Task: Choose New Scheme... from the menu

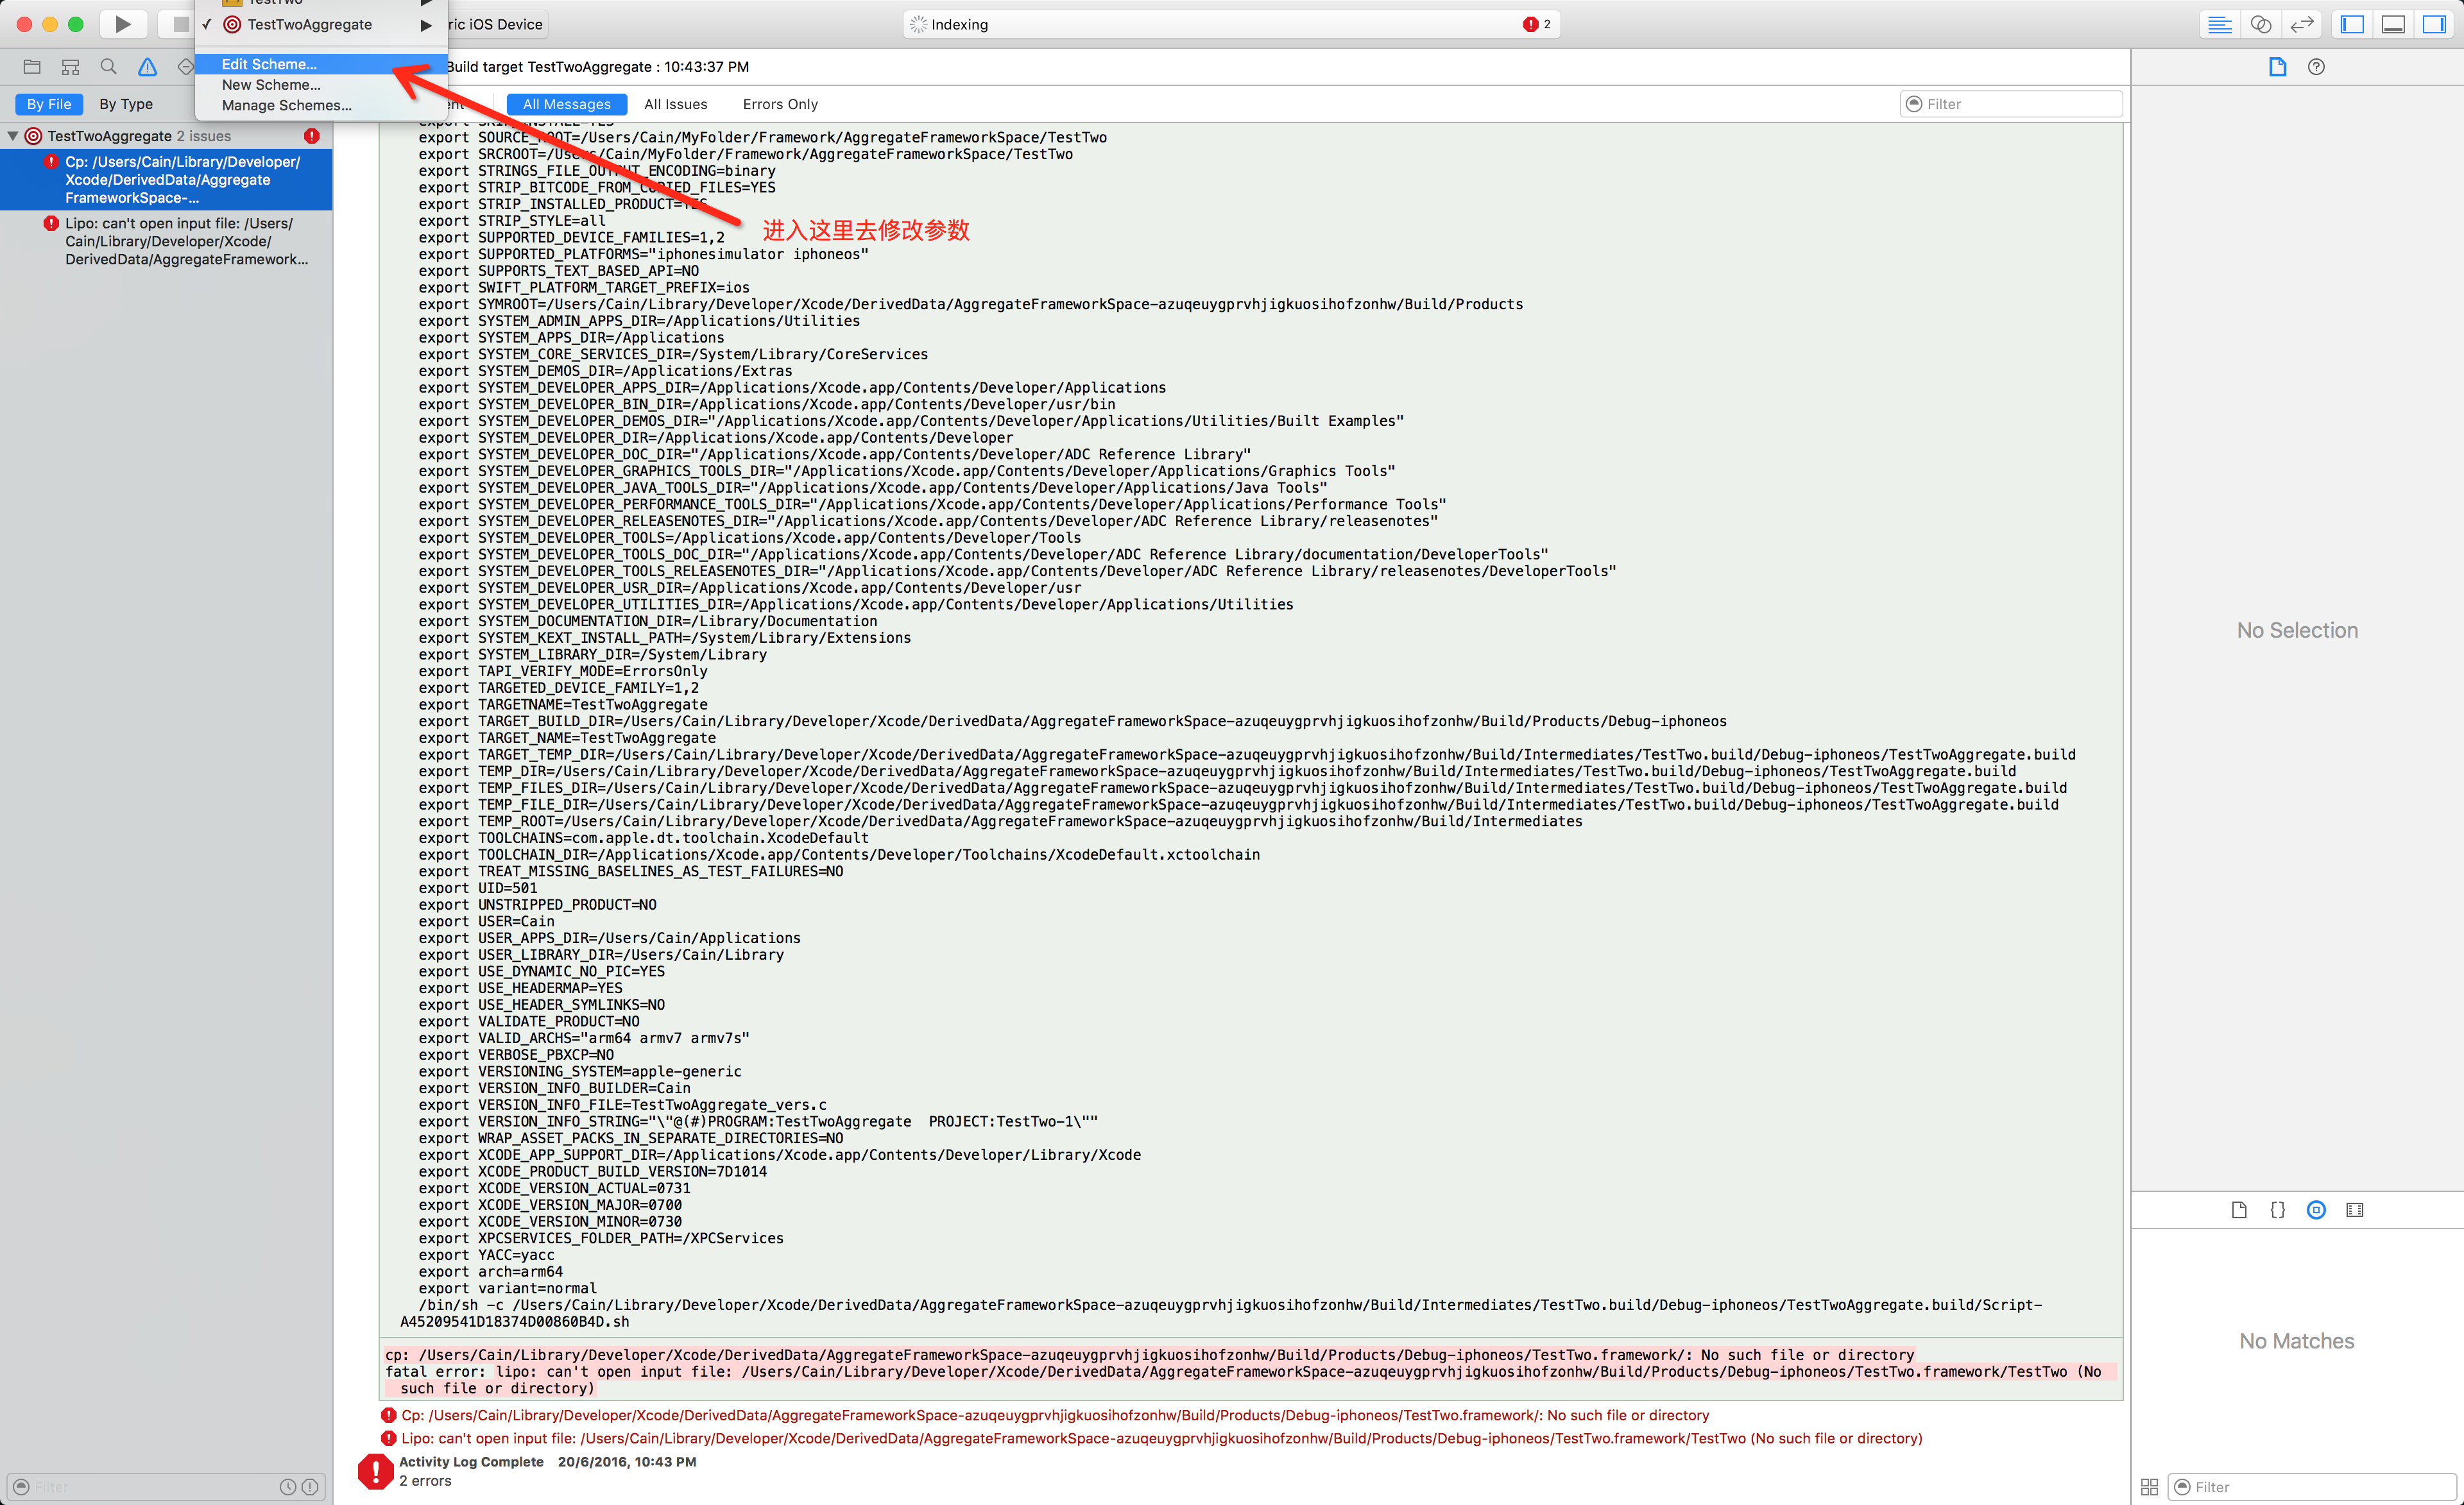Action: coord(320,85)
